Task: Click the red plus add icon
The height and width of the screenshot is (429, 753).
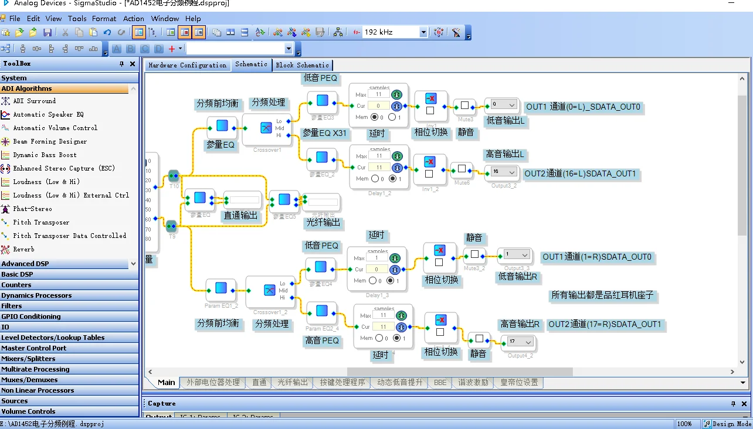Action: [x=172, y=49]
